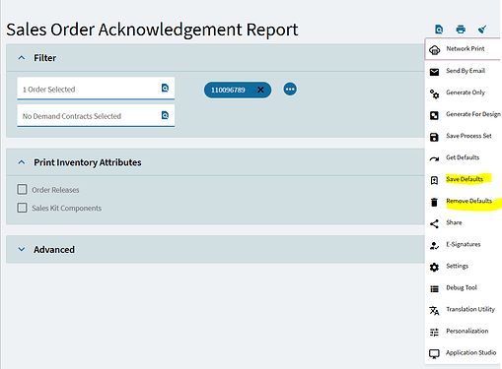Screen dimensions: 502x369
Task: Collapse Print Inventory Attributes section chevron
Action: click(22, 162)
